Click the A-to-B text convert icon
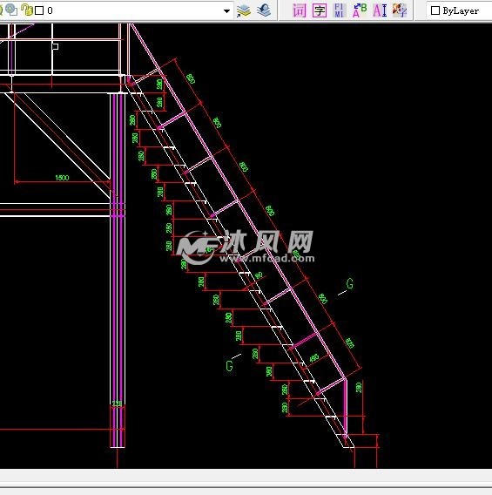Screen dimensions: 492x495 pos(360,10)
